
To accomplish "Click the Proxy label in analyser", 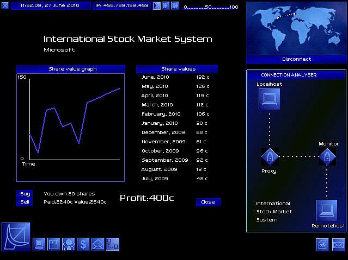I will point(269,171).
